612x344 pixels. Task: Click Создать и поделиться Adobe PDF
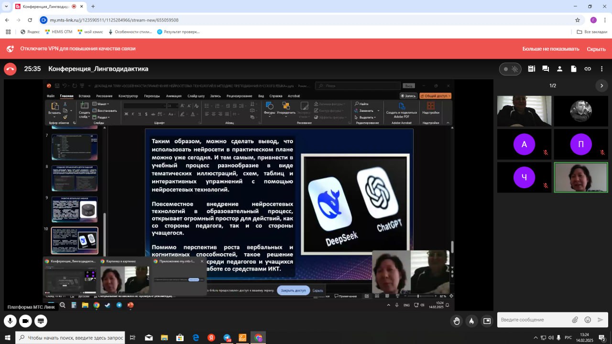click(402, 110)
